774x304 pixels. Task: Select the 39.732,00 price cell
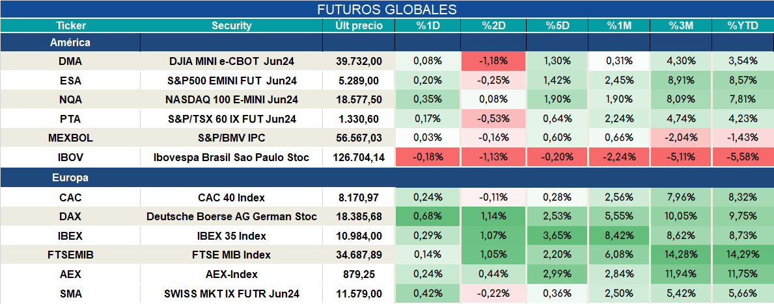point(359,61)
